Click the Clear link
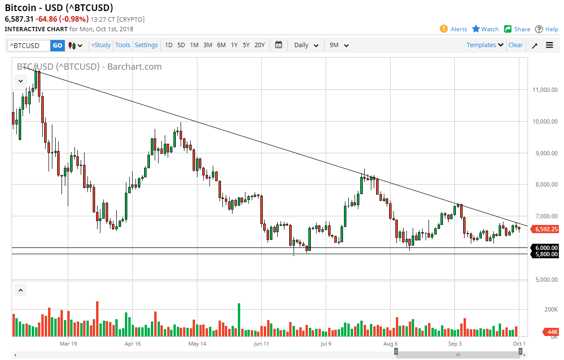Screen dimensions: 564x360 tap(515, 45)
